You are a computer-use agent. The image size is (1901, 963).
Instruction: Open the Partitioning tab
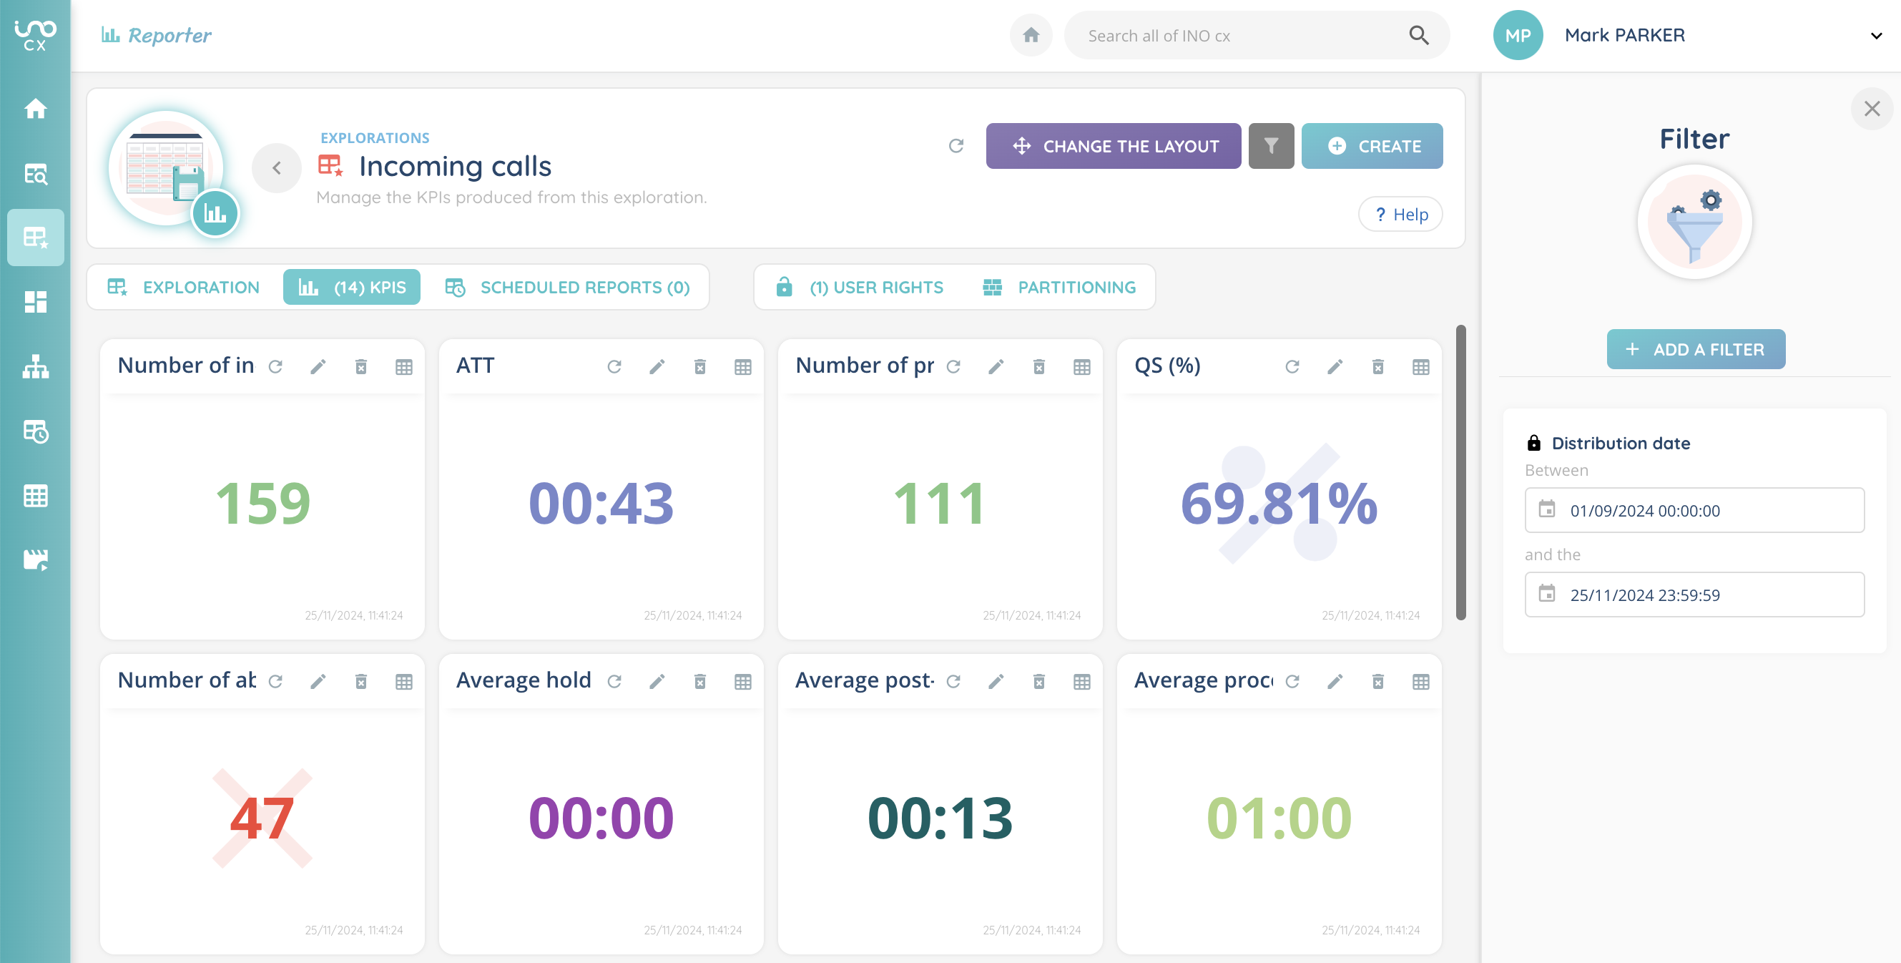pos(1060,288)
